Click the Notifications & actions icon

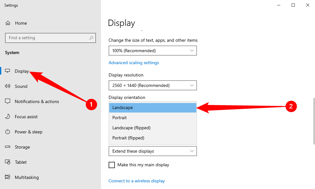pyautogui.click(x=8, y=101)
